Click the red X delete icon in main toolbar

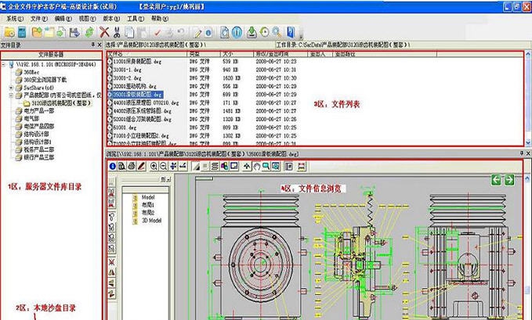(104, 32)
